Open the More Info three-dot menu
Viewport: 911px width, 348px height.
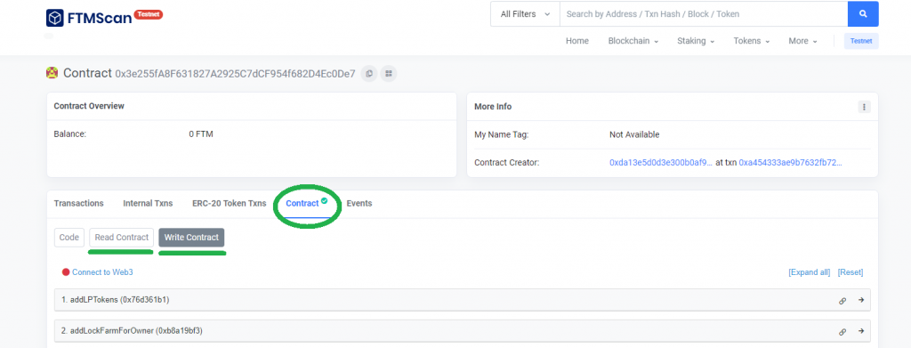[864, 107]
